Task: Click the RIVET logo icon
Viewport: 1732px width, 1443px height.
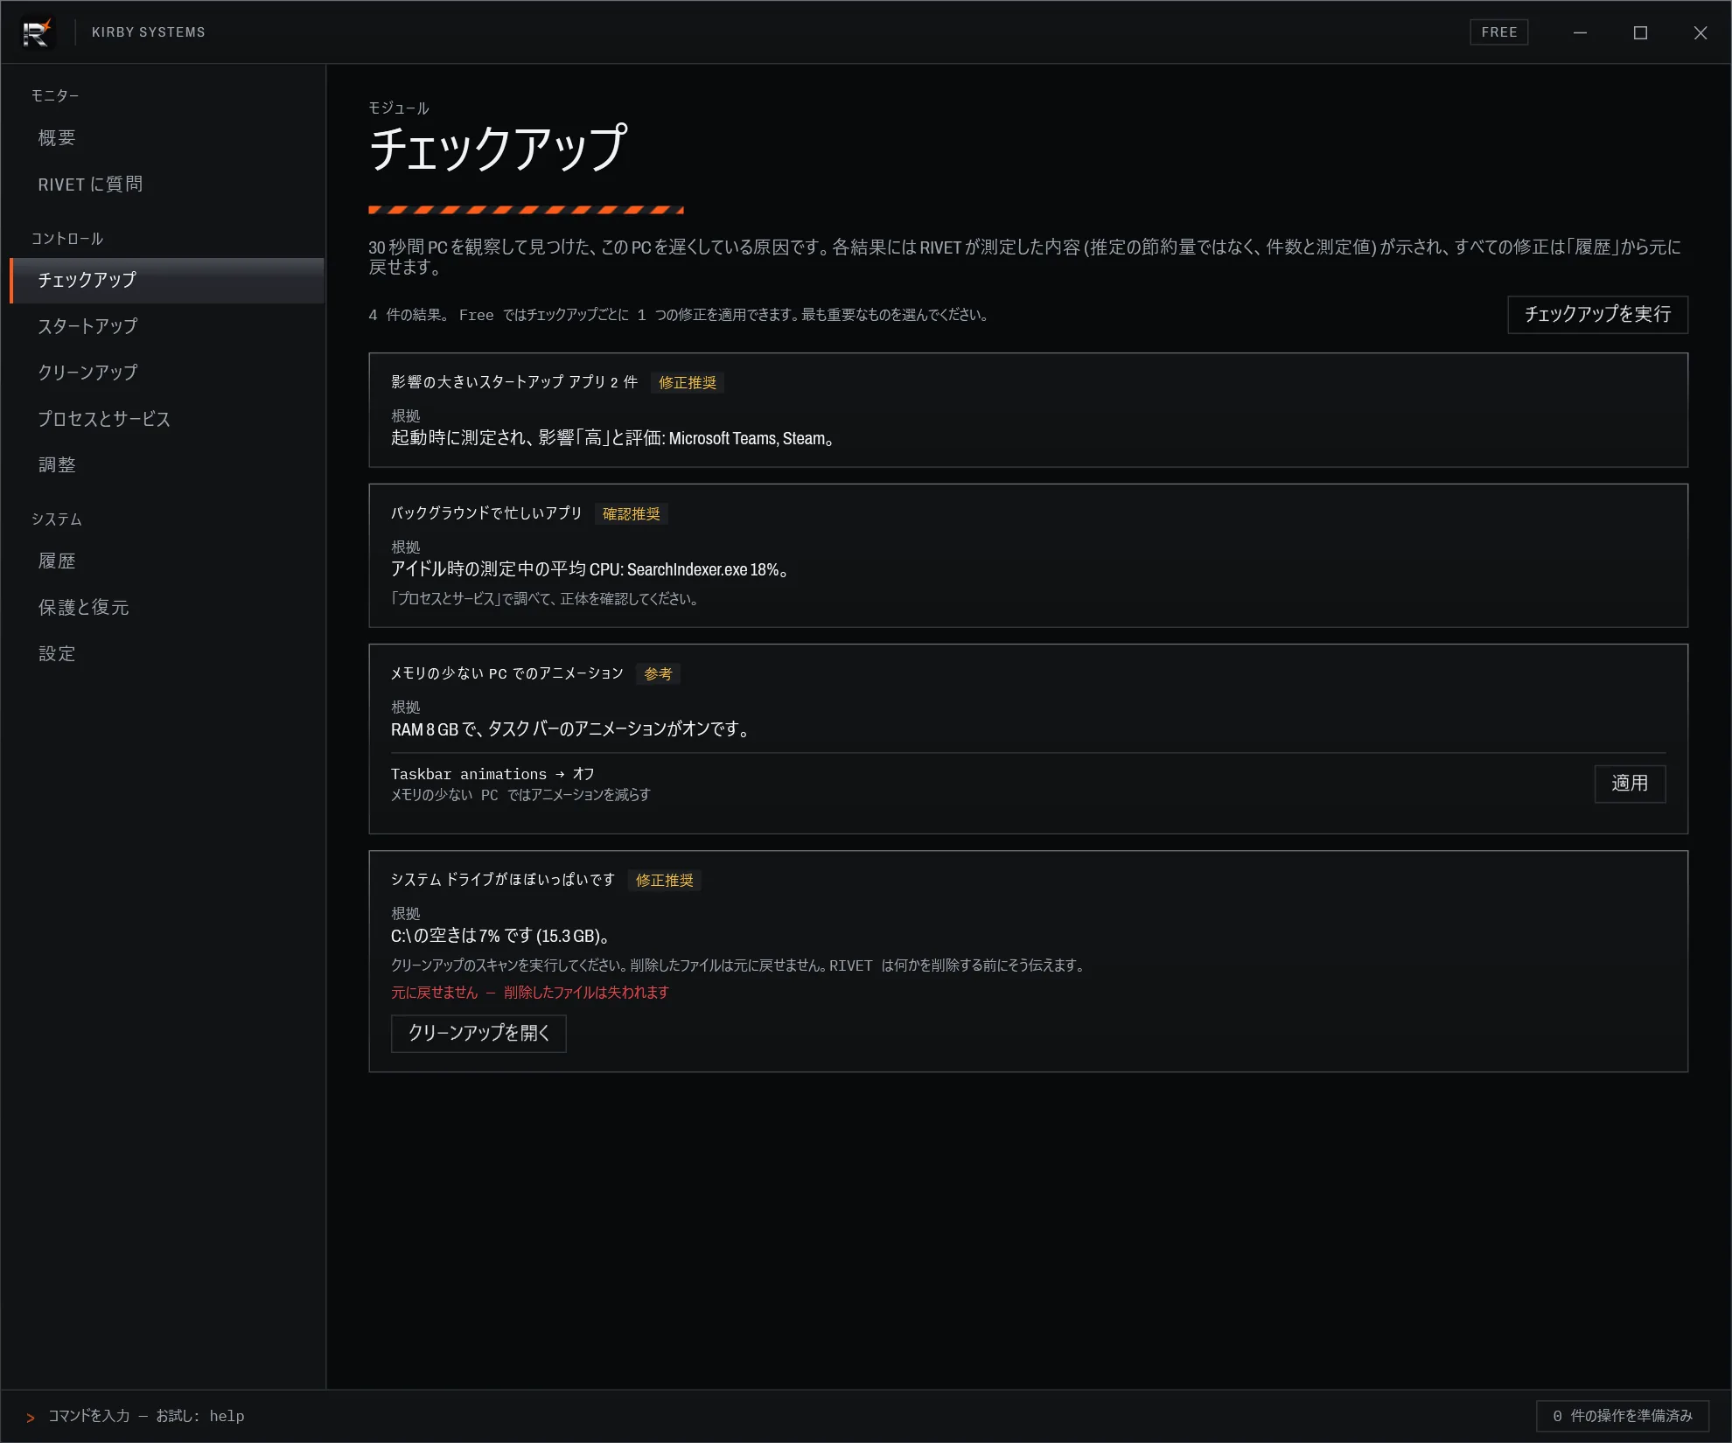Action: [x=37, y=32]
